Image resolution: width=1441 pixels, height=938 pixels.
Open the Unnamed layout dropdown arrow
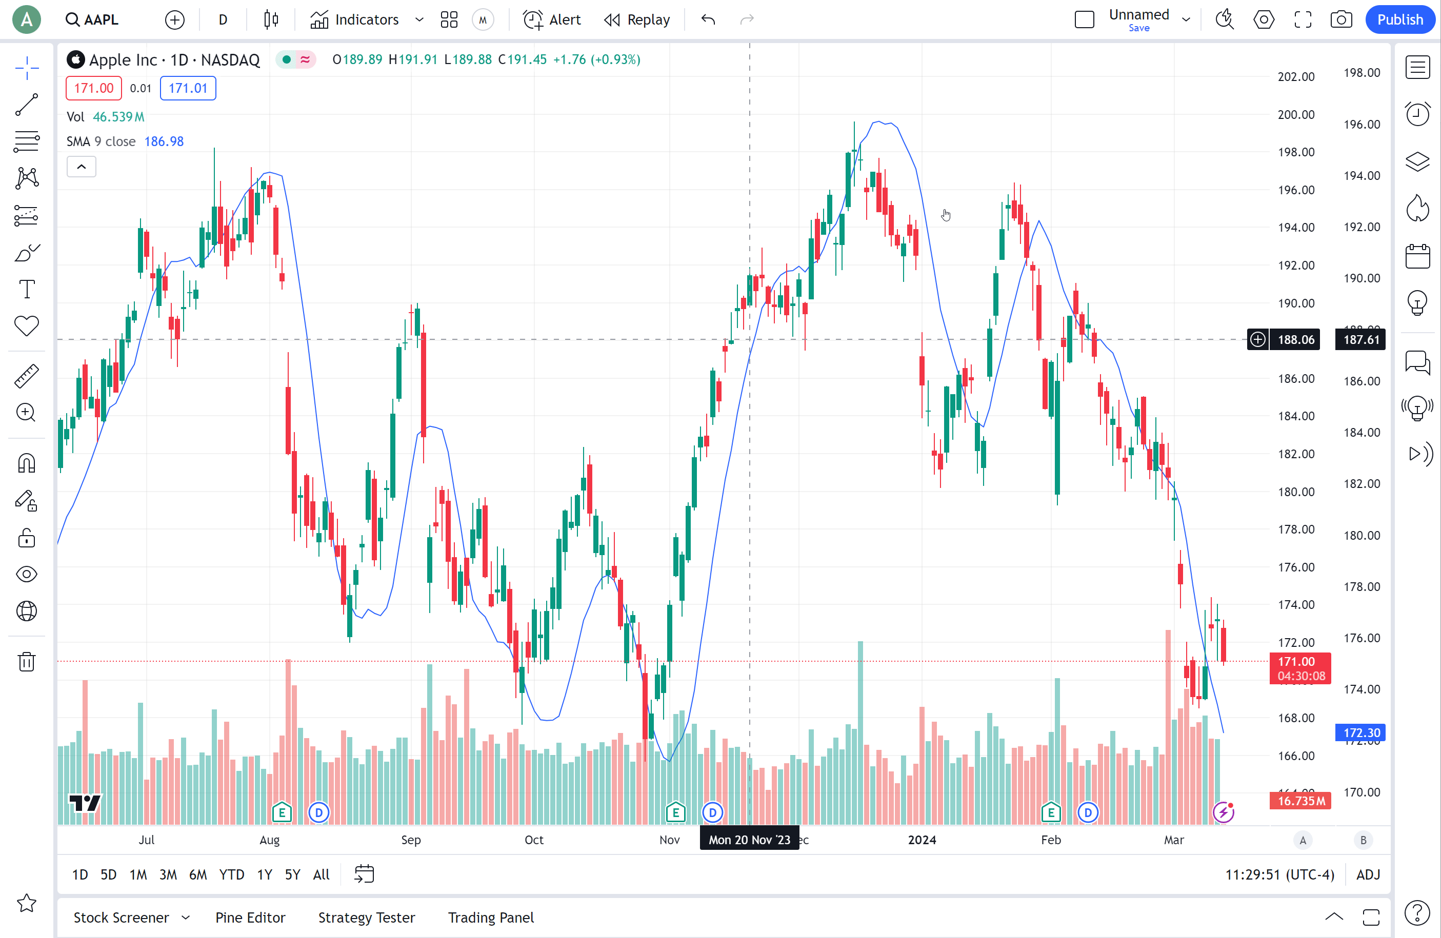1186,20
